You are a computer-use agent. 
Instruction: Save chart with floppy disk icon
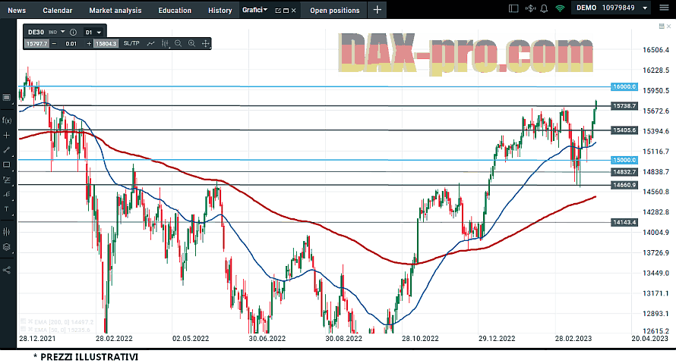click(662, 27)
